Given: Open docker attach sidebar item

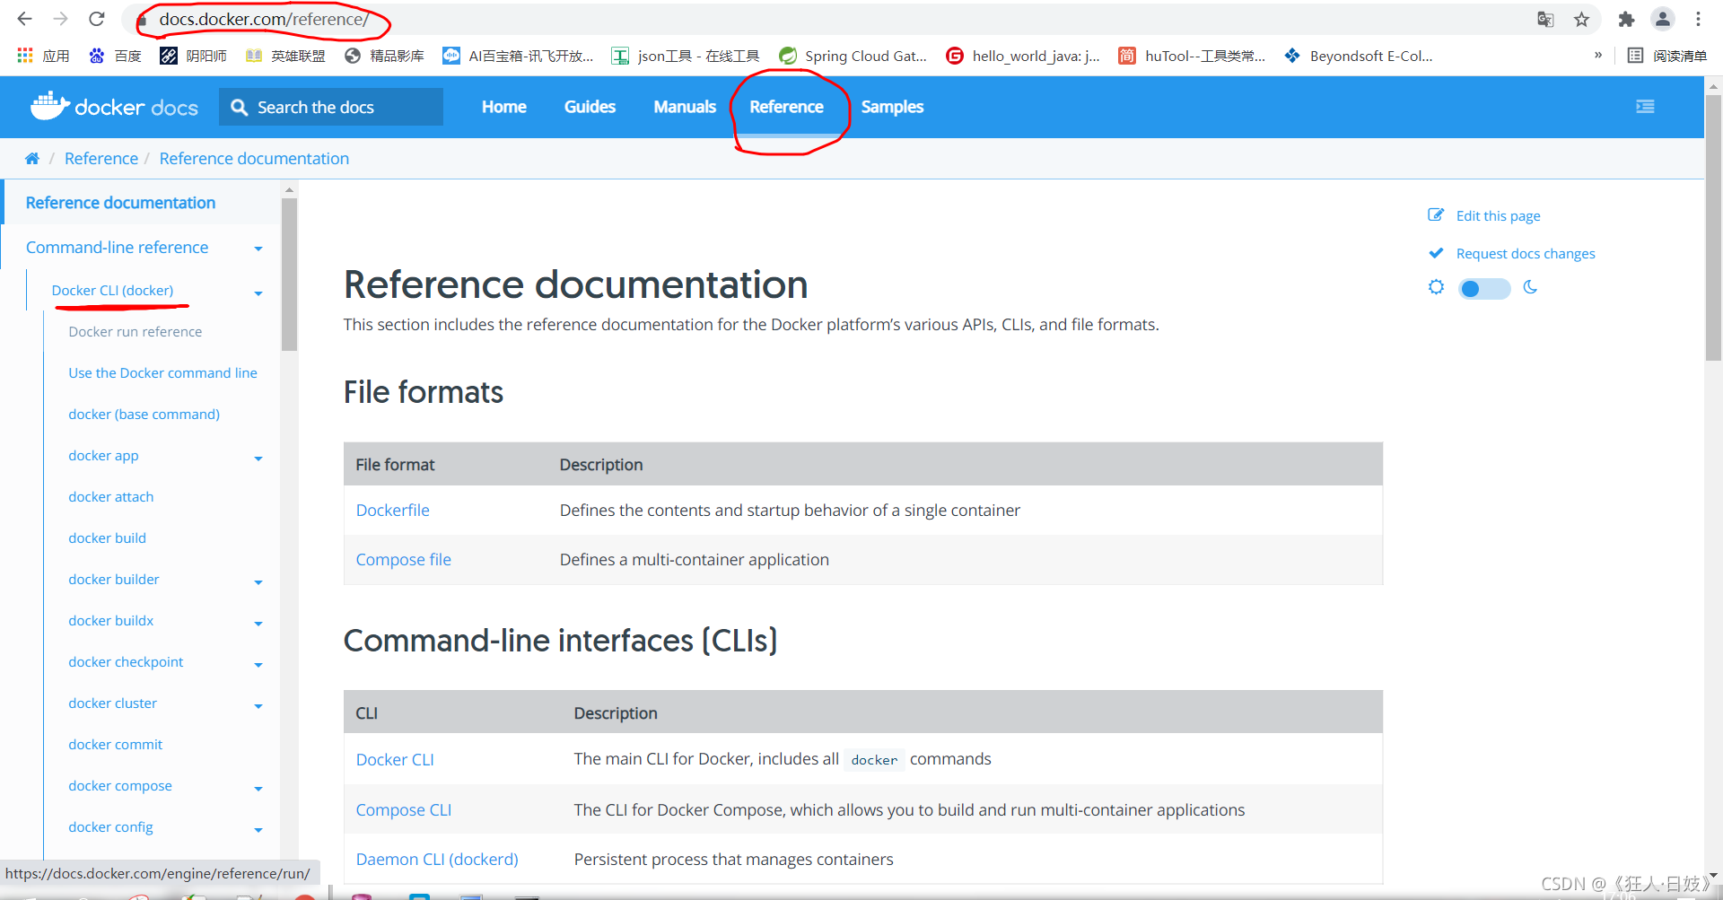Looking at the screenshot, I should 110,496.
